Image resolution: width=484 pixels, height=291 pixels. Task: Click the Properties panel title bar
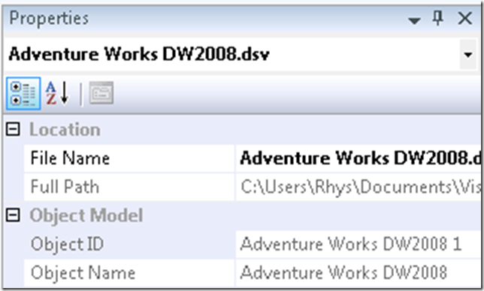tap(204, 19)
